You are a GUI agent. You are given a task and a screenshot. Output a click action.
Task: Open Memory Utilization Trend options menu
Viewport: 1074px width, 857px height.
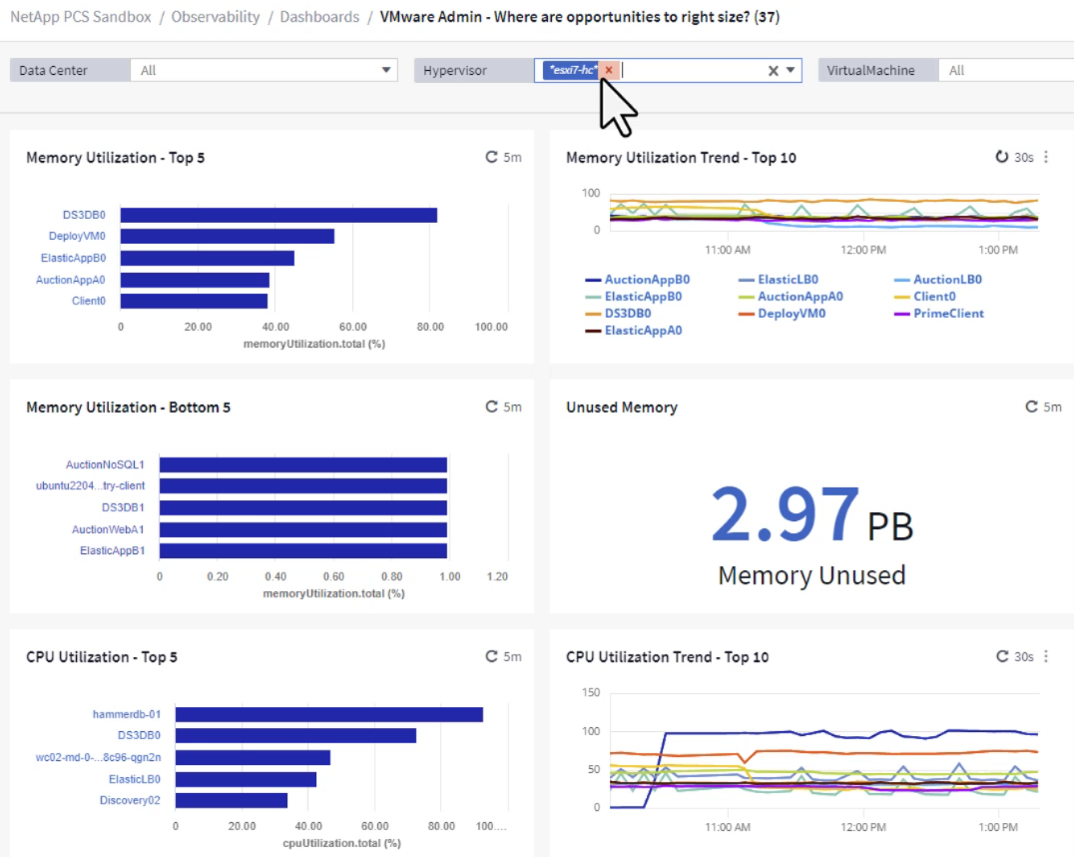tap(1046, 157)
